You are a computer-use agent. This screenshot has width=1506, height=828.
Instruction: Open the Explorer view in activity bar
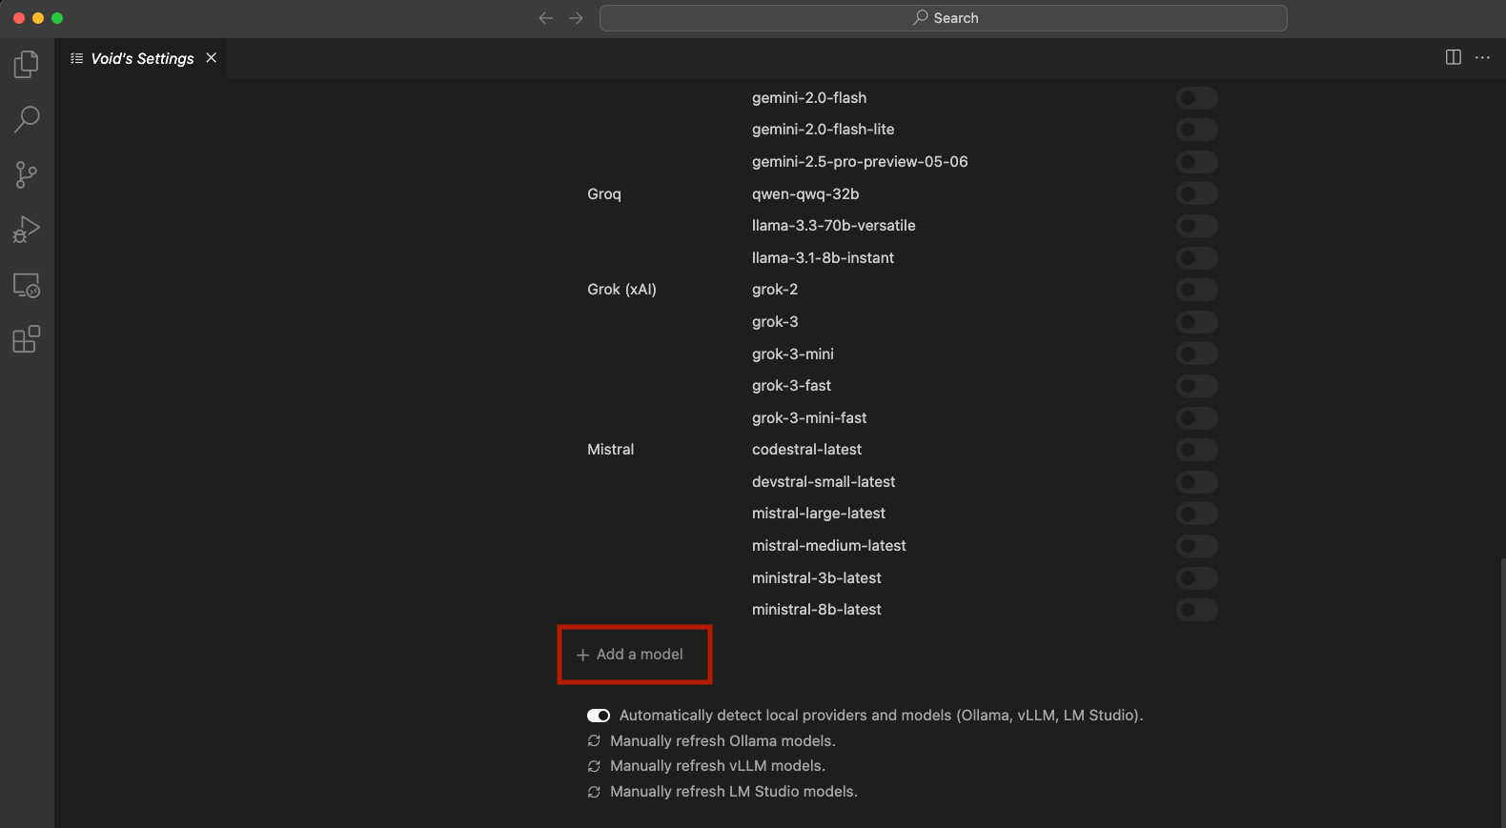coord(27,64)
